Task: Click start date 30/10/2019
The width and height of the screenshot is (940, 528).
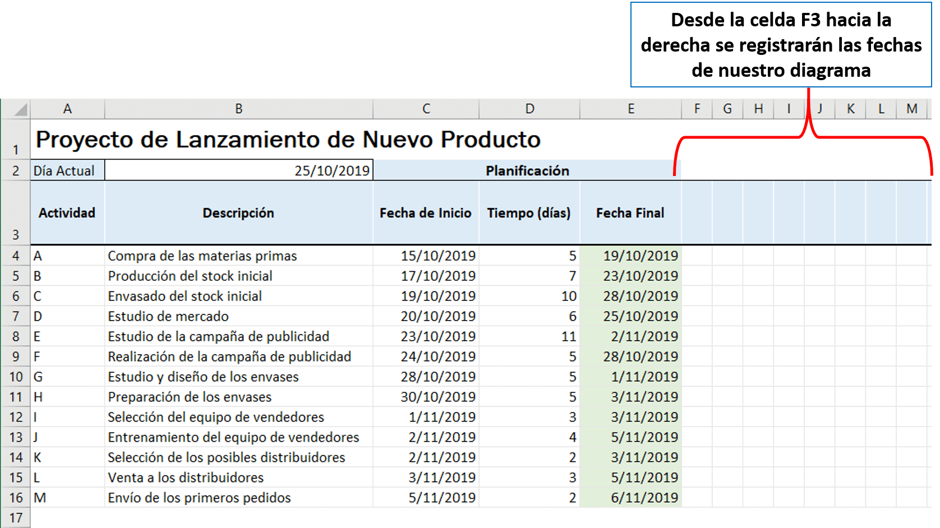Action: (x=426, y=397)
